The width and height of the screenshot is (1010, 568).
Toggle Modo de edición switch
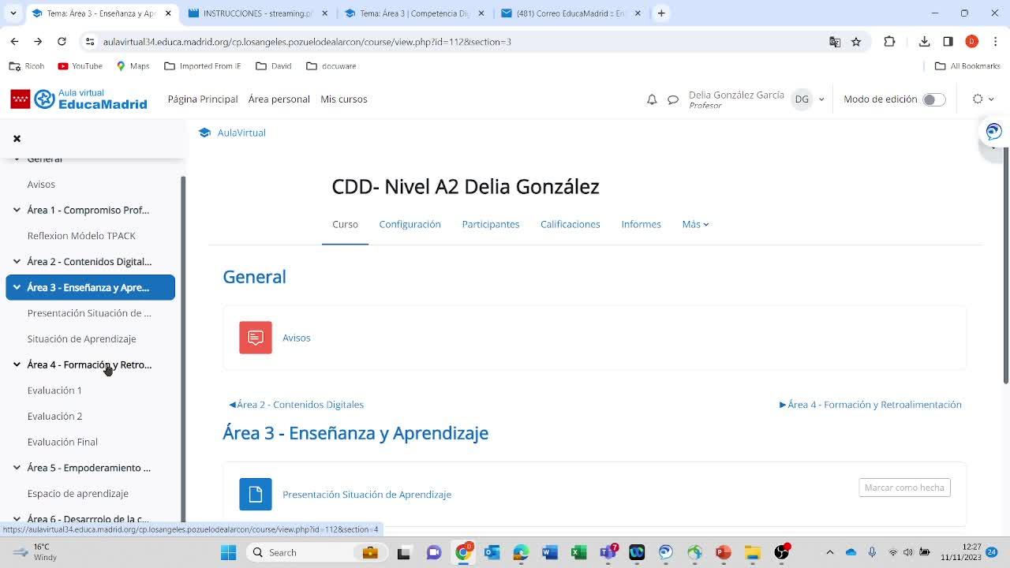click(x=933, y=99)
